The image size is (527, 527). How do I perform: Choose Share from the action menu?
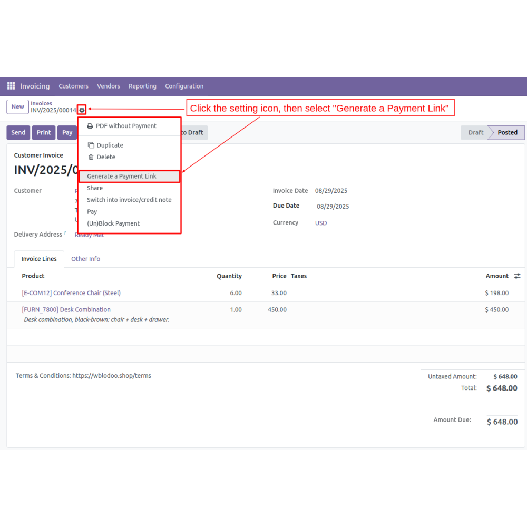(95, 188)
